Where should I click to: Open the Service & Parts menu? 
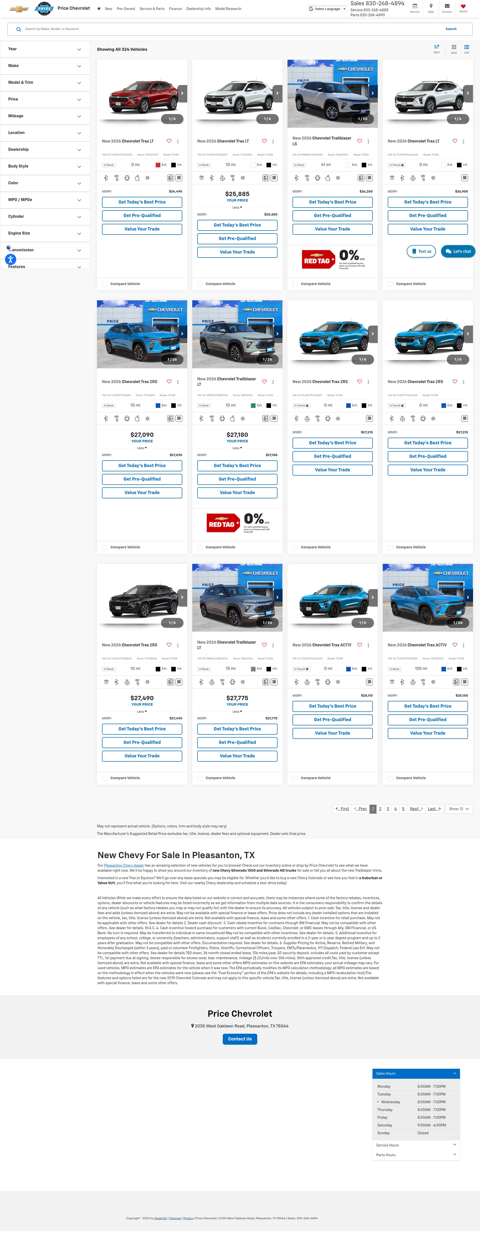coord(152,9)
